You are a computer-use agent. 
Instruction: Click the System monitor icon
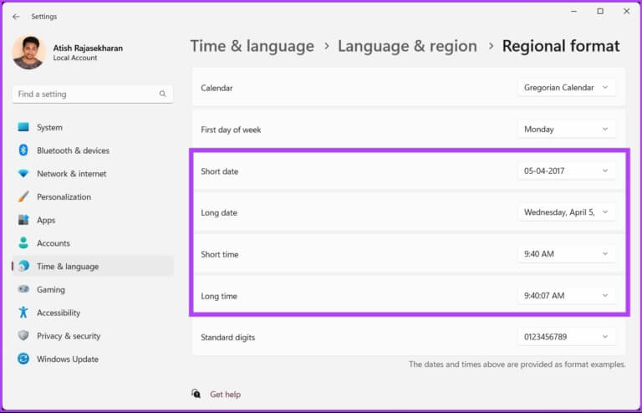(23, 127)
